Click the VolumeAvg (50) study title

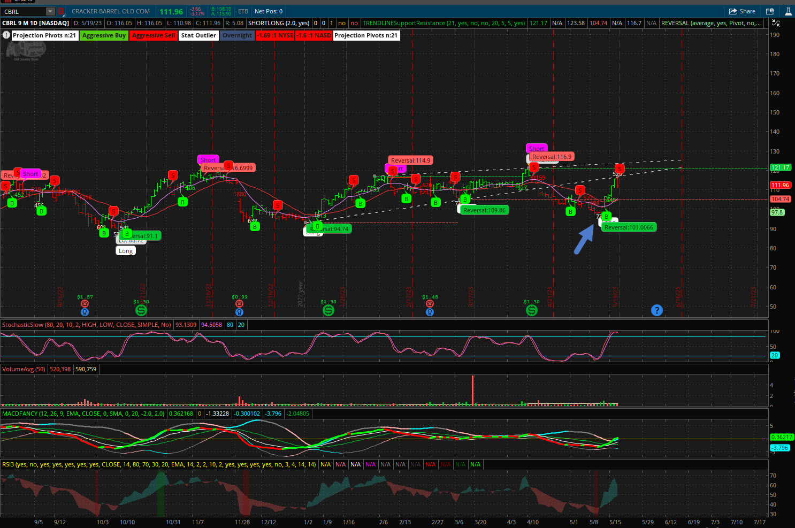[x=24, y=369]
